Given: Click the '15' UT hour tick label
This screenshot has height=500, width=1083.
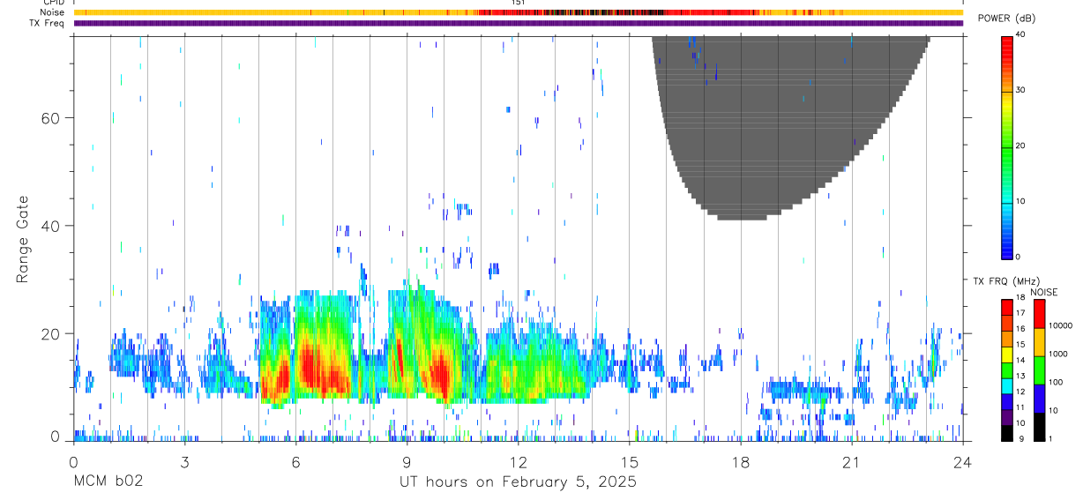Looking at the screenshot, I should tap(629, 462).
